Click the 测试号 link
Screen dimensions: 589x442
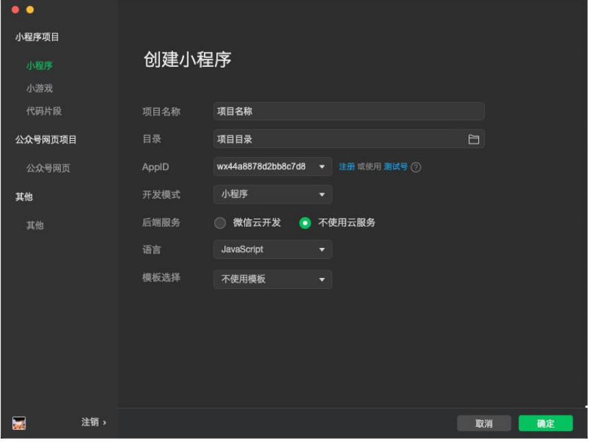click(x=395, y=167)
